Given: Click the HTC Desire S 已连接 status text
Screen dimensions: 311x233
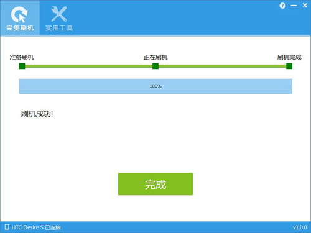Looking at the screenshot, I should [x=36, y=227].
